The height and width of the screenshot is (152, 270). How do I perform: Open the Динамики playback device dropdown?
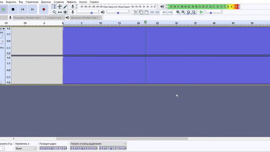coord(86,18)
